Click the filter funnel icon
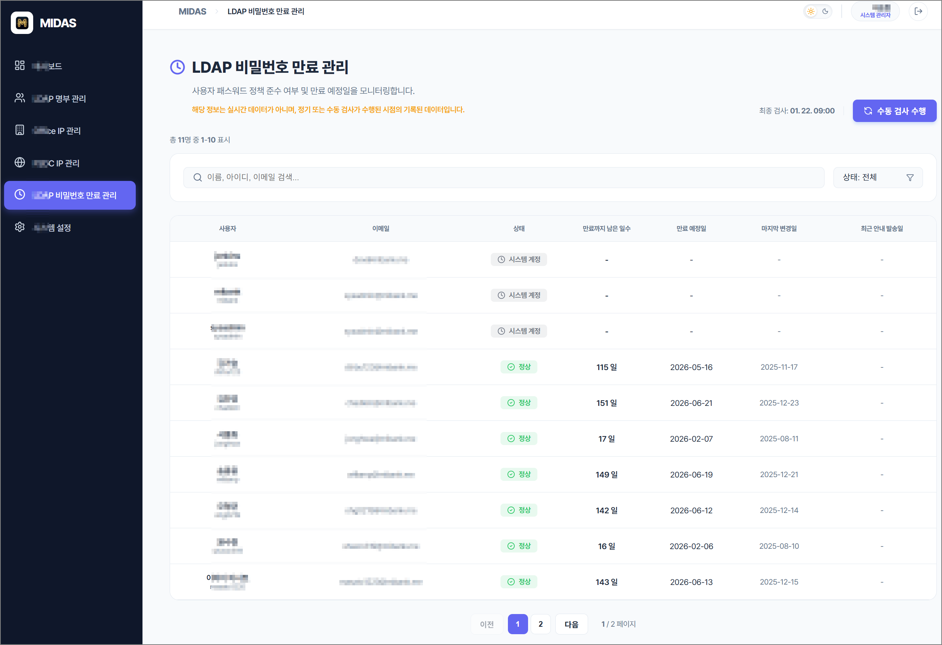The image size is (942, 645). click(910, 178)
